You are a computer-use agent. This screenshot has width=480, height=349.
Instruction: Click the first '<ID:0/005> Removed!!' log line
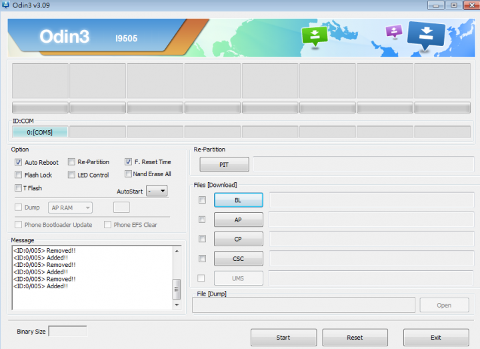click(x=45, y=251)
